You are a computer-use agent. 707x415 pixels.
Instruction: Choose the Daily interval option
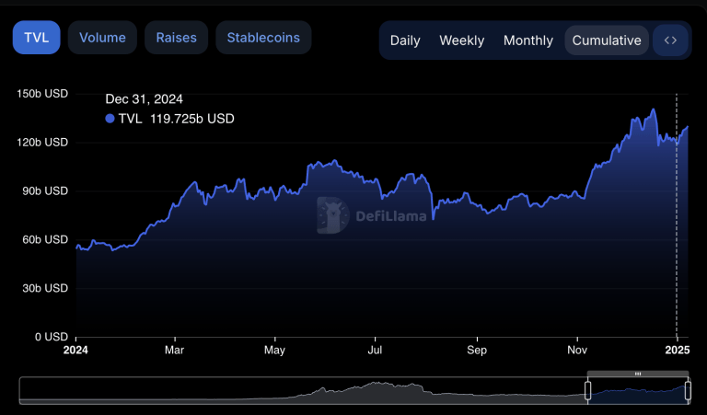[405, 40]
